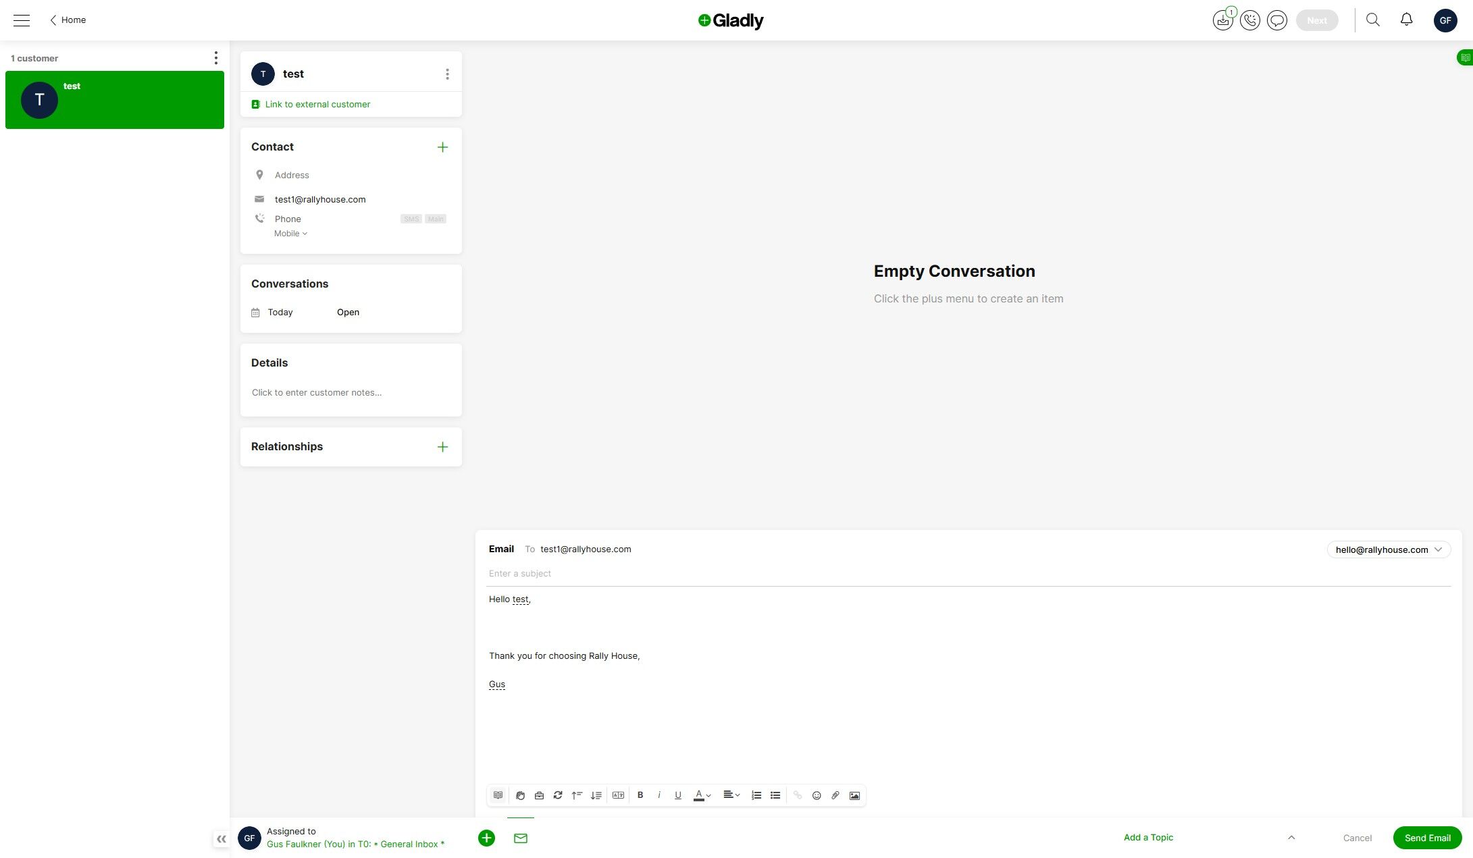Click Link to external customer

point(317,104)
